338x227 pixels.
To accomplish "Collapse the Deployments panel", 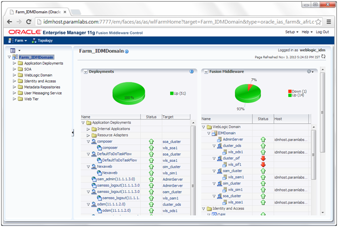I will [x=86, y=72].
